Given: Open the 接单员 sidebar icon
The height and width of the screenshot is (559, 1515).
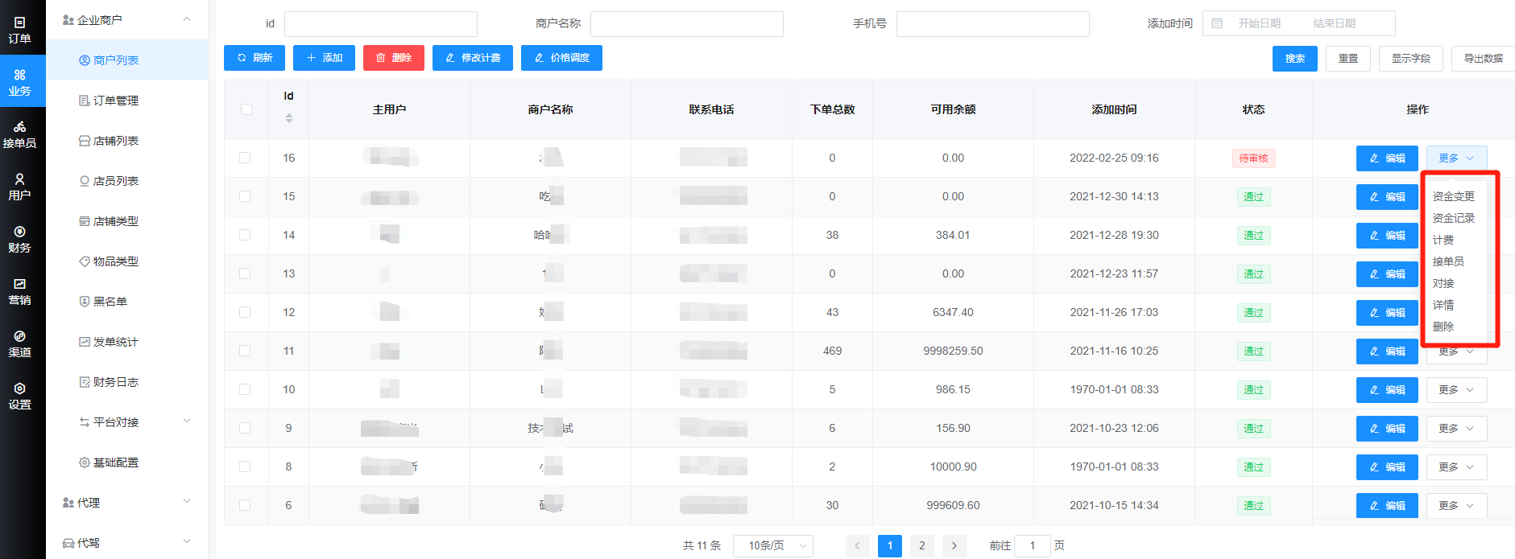Looking at the screenshot, I should 19,134.
